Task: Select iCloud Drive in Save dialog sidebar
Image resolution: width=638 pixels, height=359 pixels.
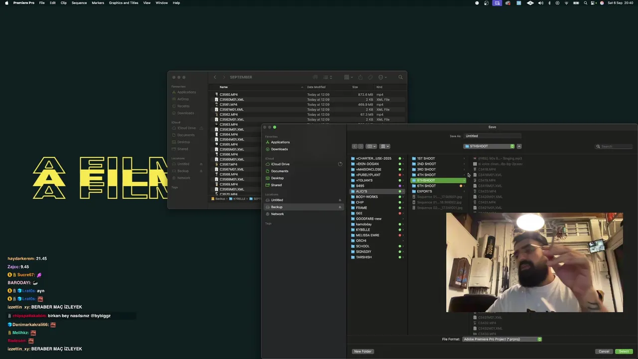Action: 280,164
